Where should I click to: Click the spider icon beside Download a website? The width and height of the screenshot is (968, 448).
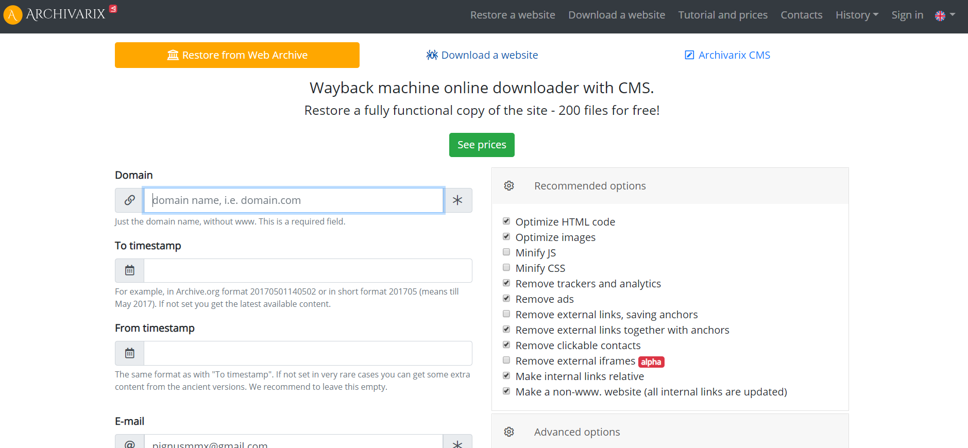coord(432,55)
